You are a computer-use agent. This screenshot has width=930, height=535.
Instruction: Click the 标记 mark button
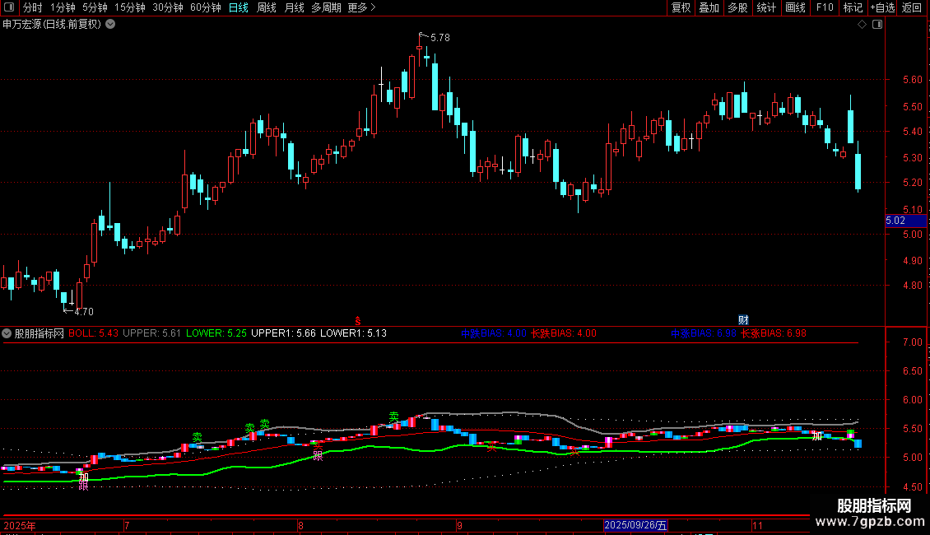[853, 7]
